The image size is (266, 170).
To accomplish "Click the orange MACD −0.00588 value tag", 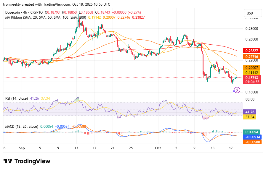I will 251,142.
